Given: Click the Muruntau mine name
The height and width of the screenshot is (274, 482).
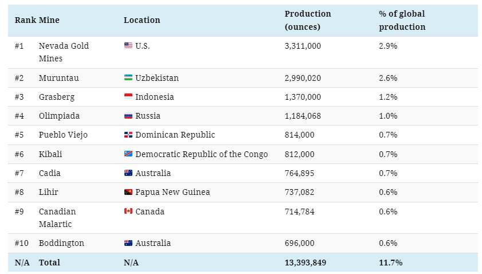Looking at the screenshot, I should tap(58, 78).
